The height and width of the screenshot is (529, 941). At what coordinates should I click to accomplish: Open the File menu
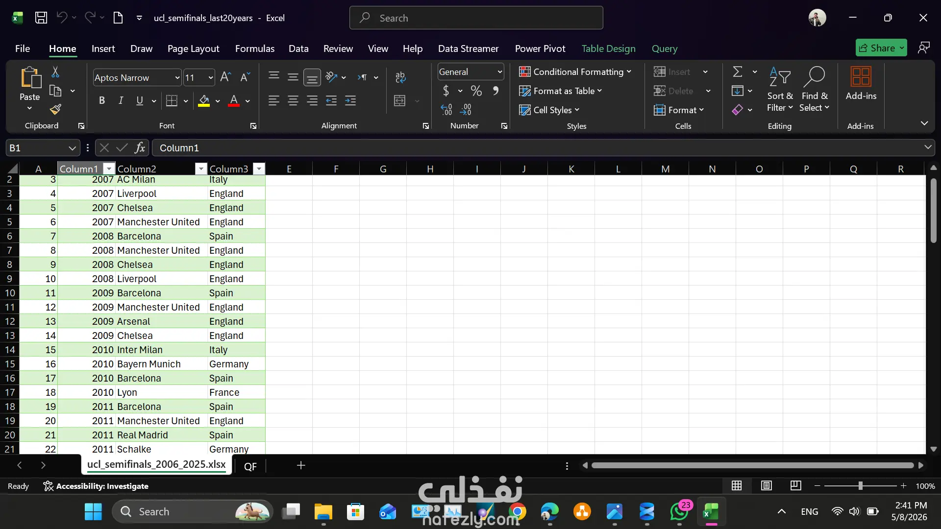[x=23, y=48]
